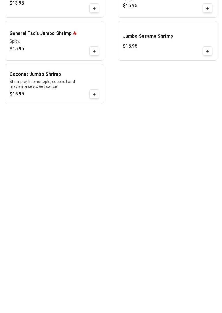The width and height of the screenshot is (222, 313).
Task: Click the red spicy flame icon
Action: point(75,33)
